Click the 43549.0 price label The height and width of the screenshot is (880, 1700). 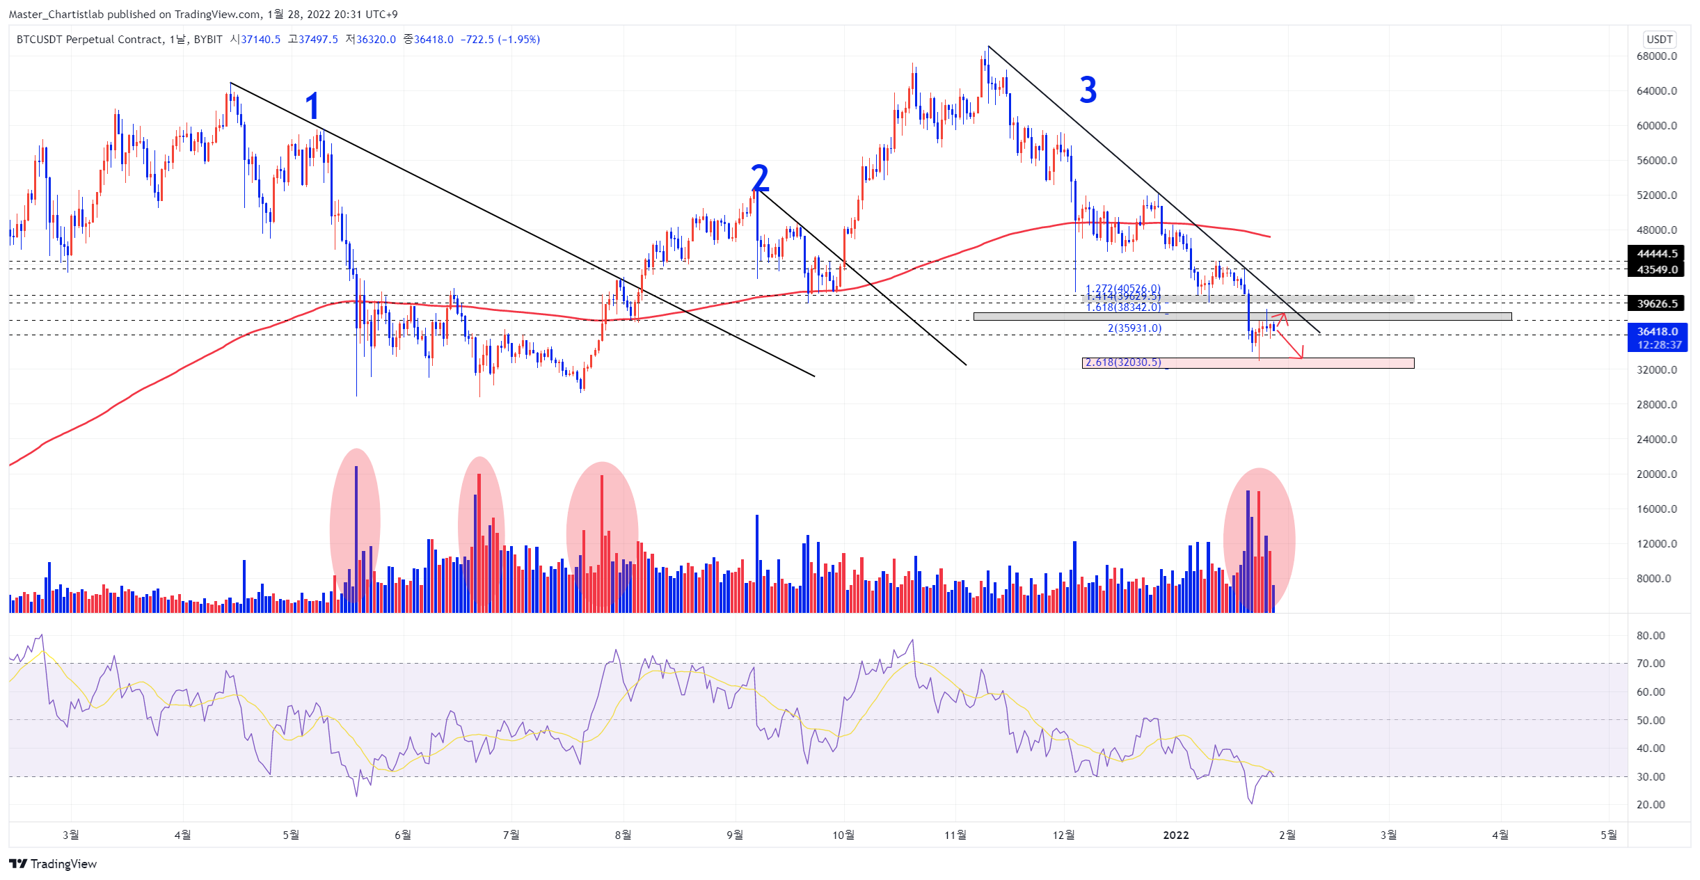pyautogui.click(x=1657, y=269)
